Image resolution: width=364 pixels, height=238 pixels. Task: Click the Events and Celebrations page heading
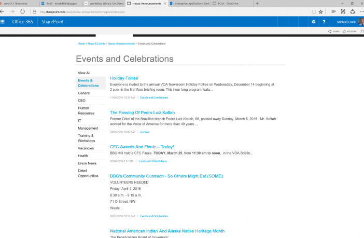[x=124, y=59]
